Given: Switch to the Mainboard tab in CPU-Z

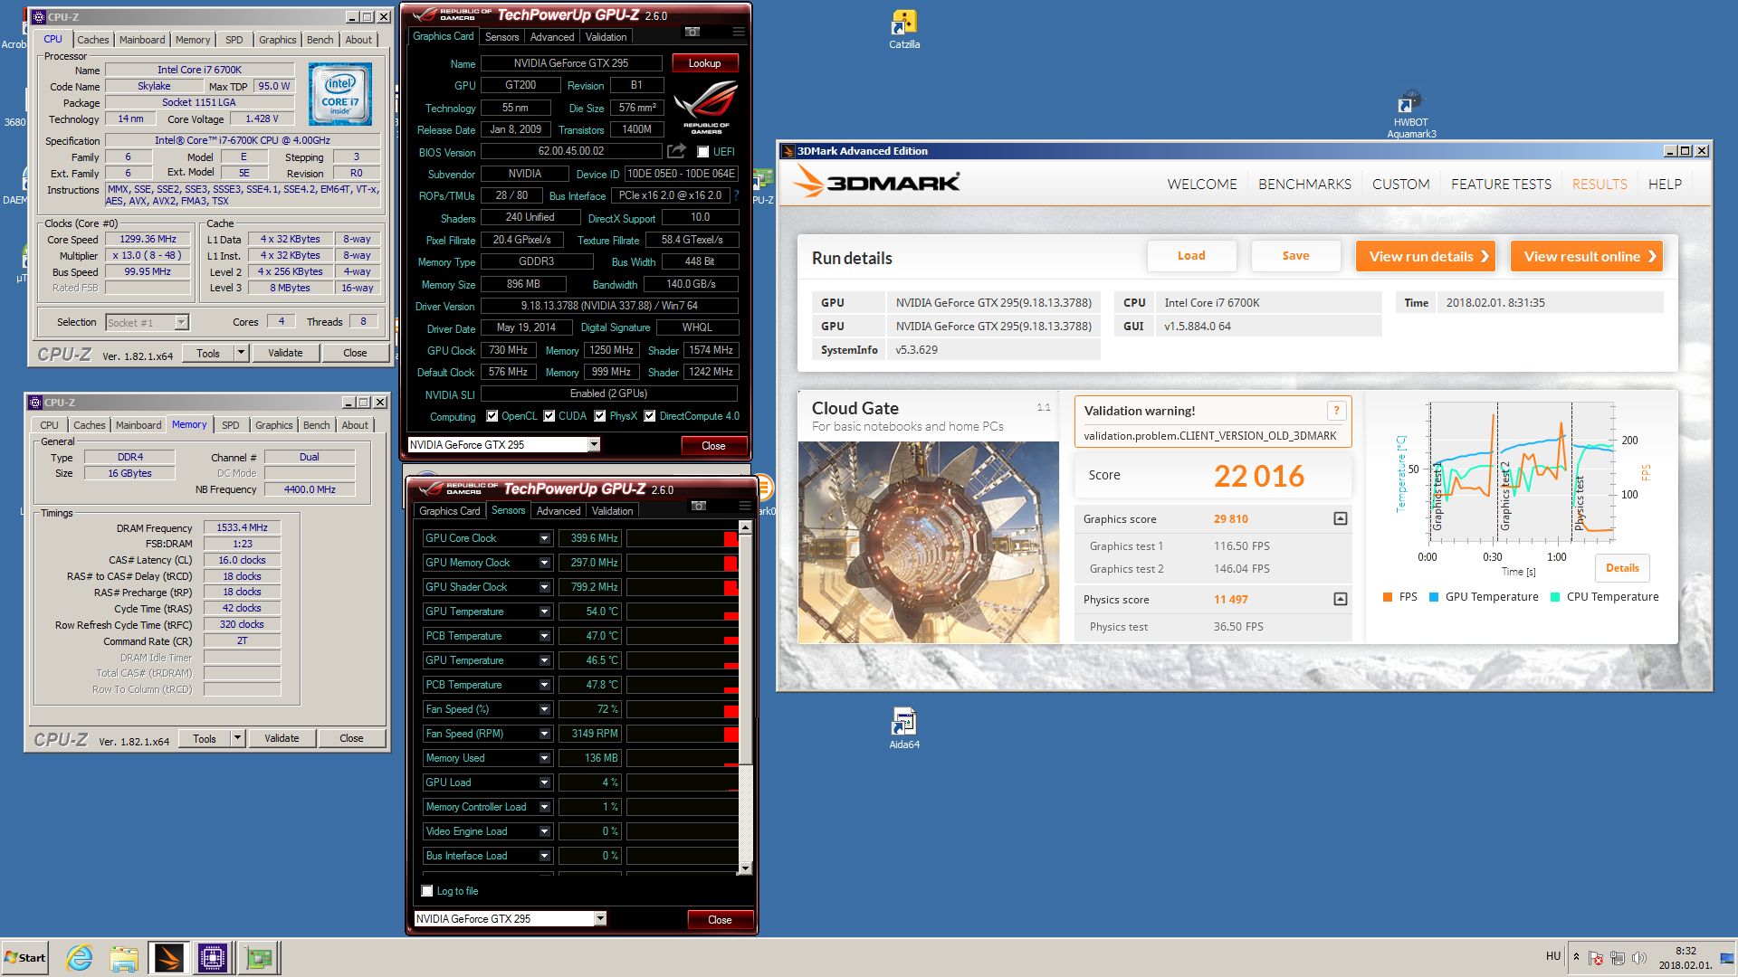Looking at the screenshot, I should coord(142,40).
